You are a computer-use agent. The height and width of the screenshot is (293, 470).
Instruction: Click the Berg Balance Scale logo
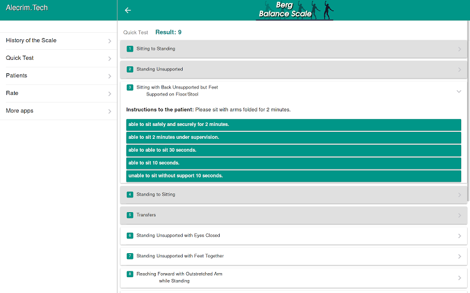click(x=294, y=10)
